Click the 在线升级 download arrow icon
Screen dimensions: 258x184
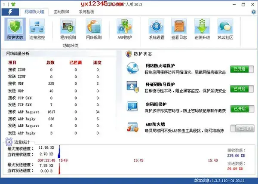[x=202, y=29]
